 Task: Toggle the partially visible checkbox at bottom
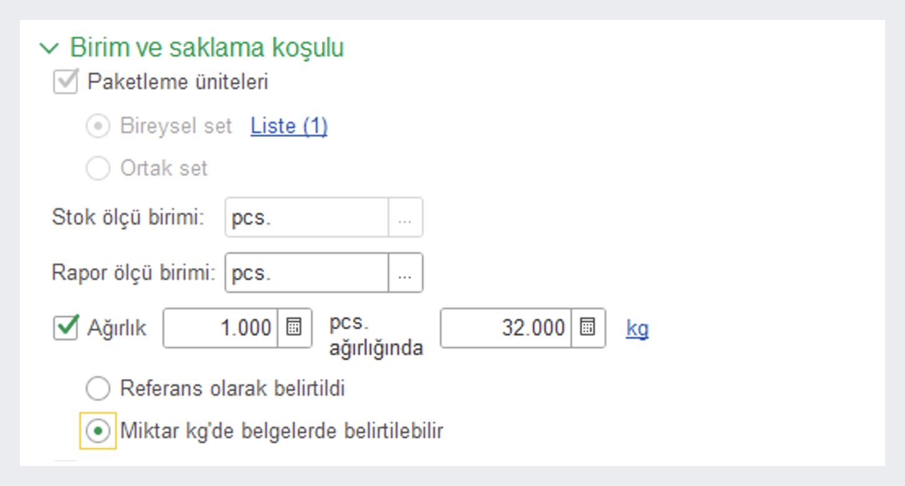65,463
